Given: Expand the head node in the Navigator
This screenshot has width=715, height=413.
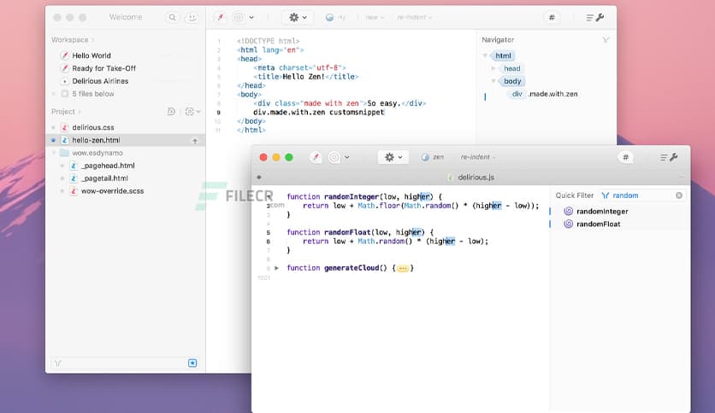Looking at the screenshot, I should 493,68.
